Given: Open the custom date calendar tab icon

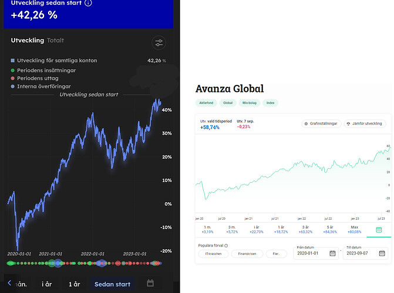Looking at the screenshot, I should tap(379, 230).
